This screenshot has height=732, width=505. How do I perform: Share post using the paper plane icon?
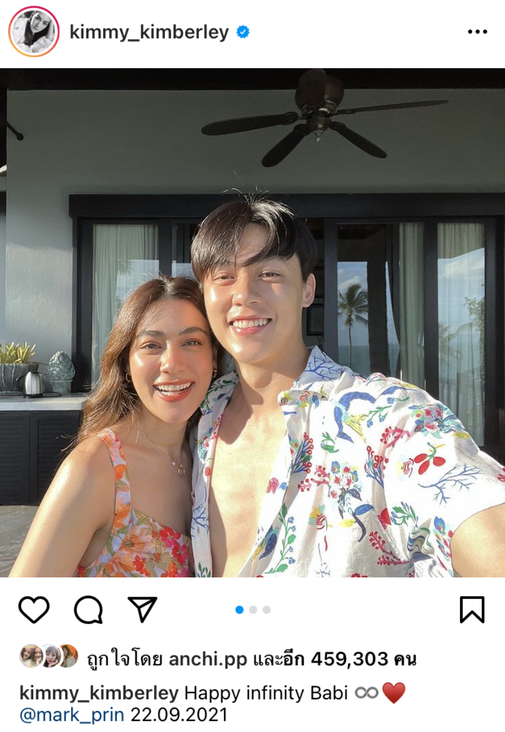142,610
